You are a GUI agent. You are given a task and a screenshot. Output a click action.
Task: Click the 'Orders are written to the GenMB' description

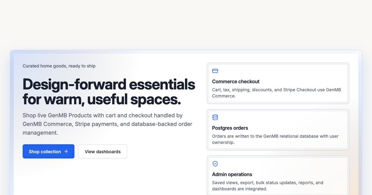click(x=275, y=139)
